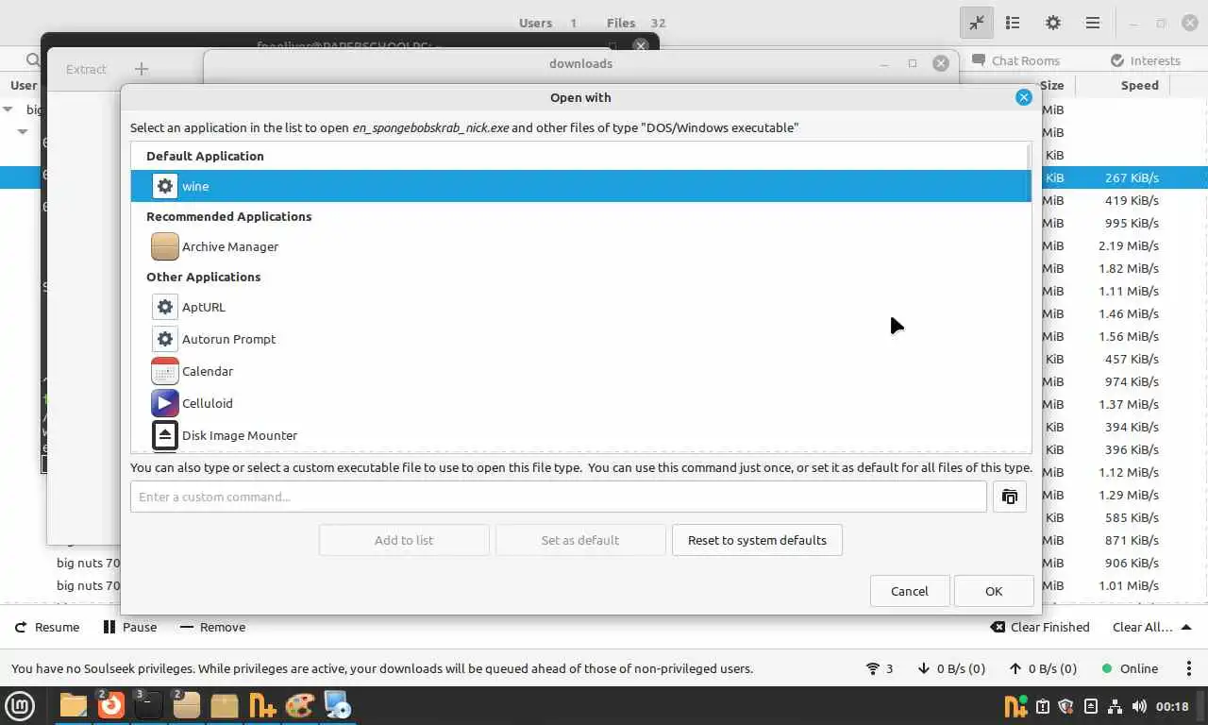Screen dimensions: 1208x725
Task: Select wine as the default application
Action: pyautogui.click(x=580, y=186)
